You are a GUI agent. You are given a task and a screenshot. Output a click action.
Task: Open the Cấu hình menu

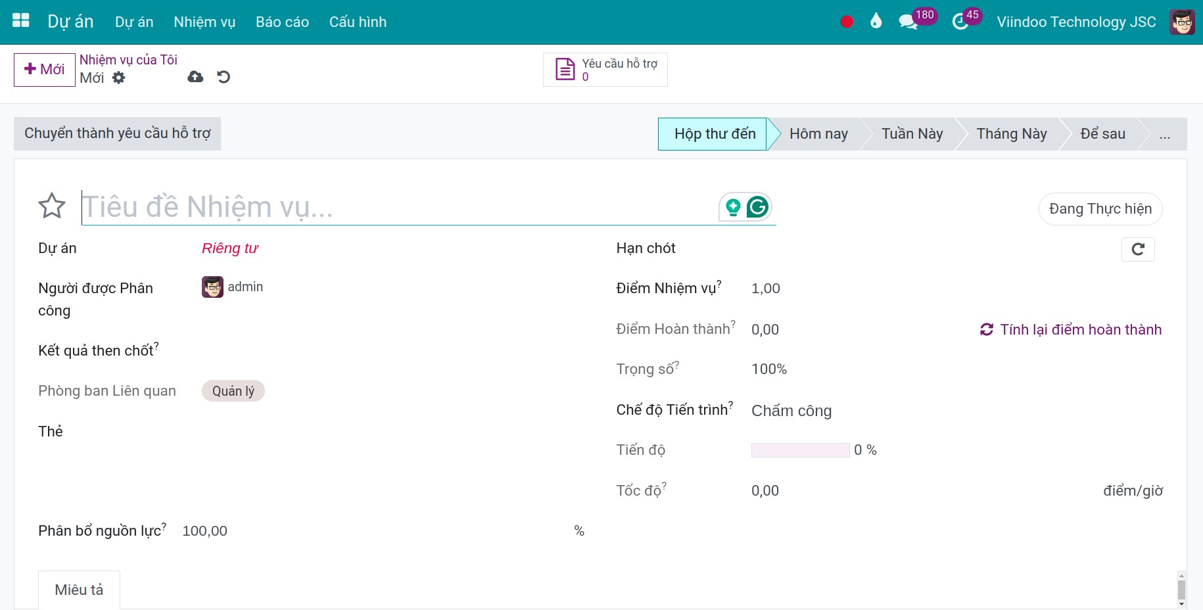coord(358,22)
